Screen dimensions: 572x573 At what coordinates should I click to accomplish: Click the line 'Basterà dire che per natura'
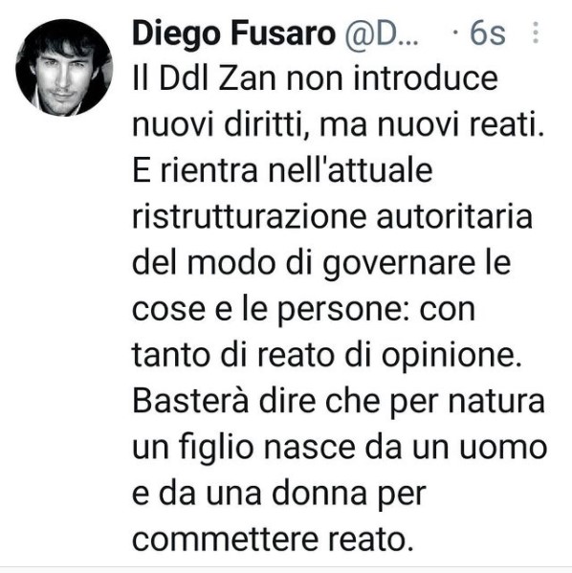pos(339,401)
